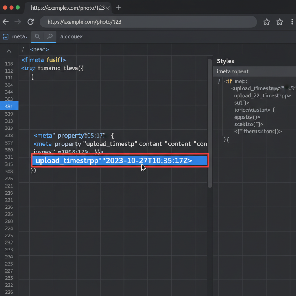Click the 'scekito(")>' styles line
296x296 pixels.
click(249, 124)
